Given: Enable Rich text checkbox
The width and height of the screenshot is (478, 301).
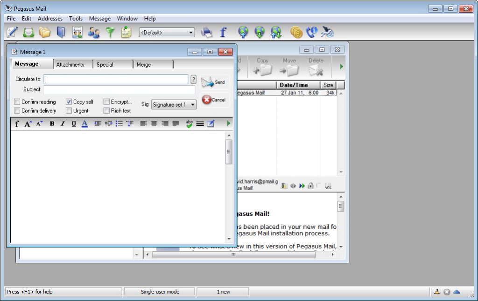Looking at the screenshot, I should click(x=106, y=110).
